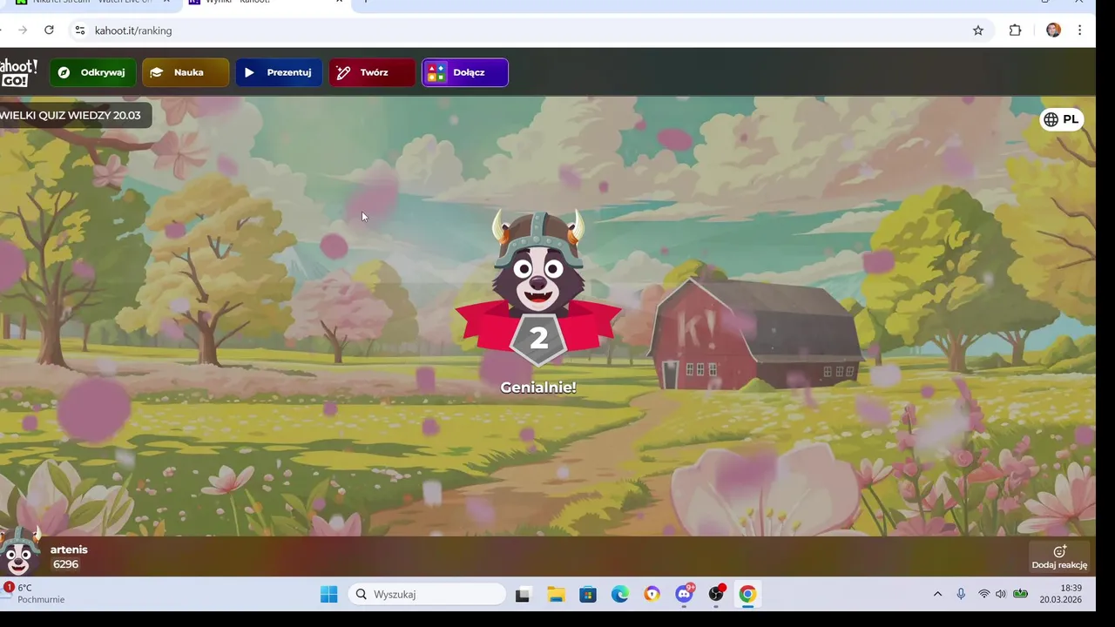Open the Twórz option
Viewport: 1115px width, 627px height.
[372, 72]
